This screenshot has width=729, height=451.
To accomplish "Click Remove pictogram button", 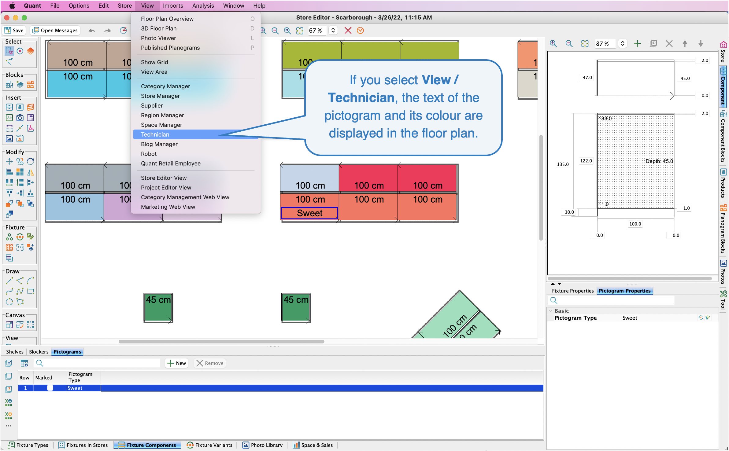I will (x=210, y=363).
